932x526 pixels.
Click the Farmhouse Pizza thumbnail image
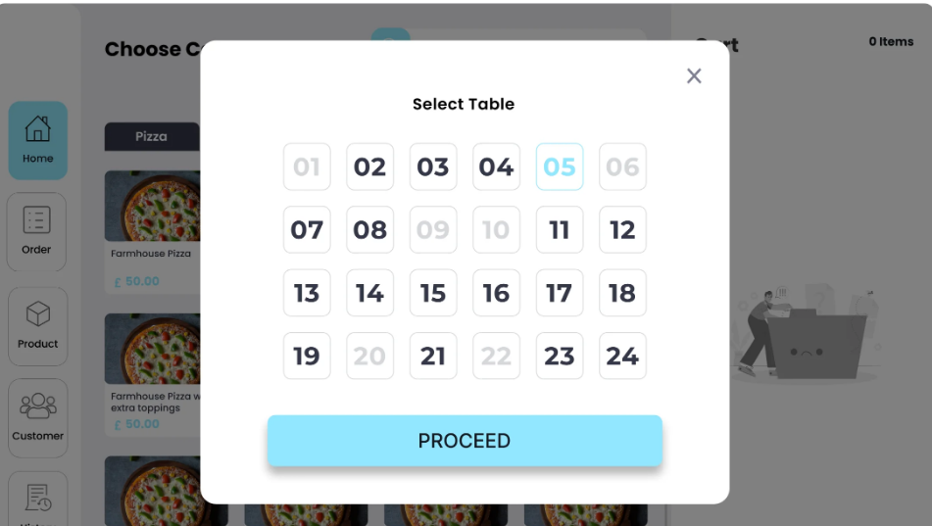point(153,206)
